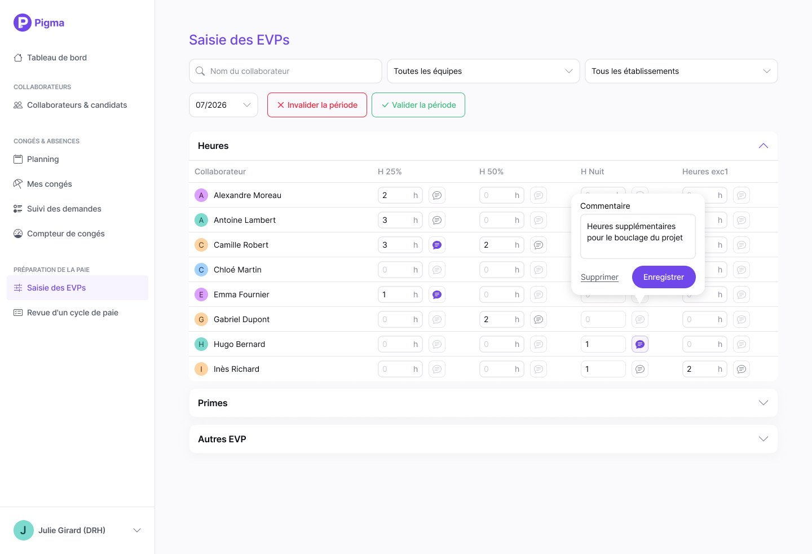Expand the Autres EVP section
The width and height of the screenshot is (812, 554).
tap(764, 439)
